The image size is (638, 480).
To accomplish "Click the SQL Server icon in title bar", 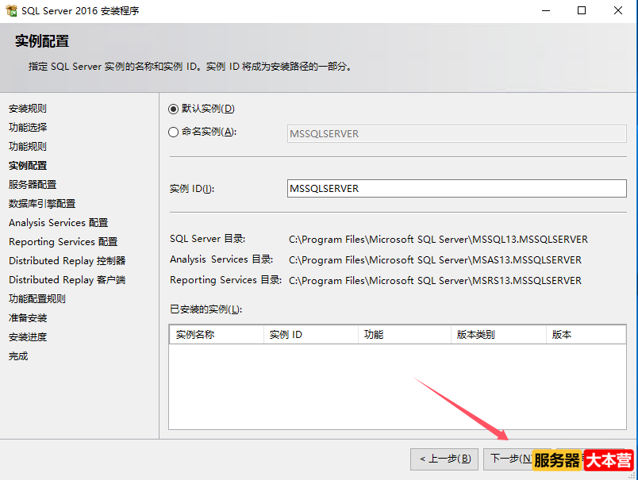I will 11,10.
